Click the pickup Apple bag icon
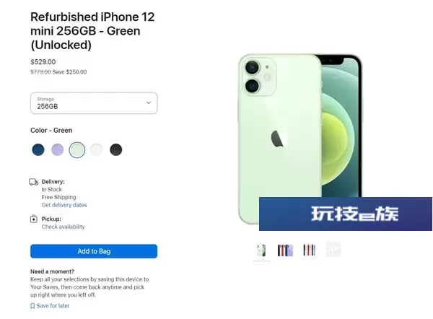Image resolution: width=433 pixels, height=319 pixels. tap(34, 219)
